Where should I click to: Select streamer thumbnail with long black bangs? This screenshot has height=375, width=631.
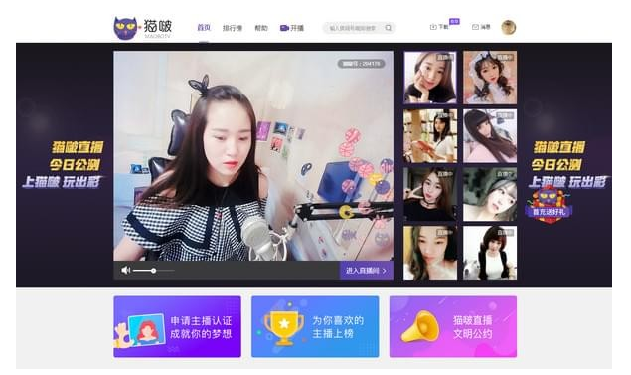pyautogui.click(x=490, y=135)
